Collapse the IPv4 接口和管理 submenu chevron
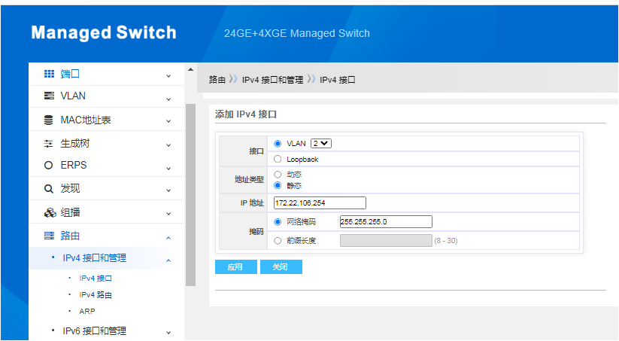Viewport: 619px width, 341px height. point(168,260)
